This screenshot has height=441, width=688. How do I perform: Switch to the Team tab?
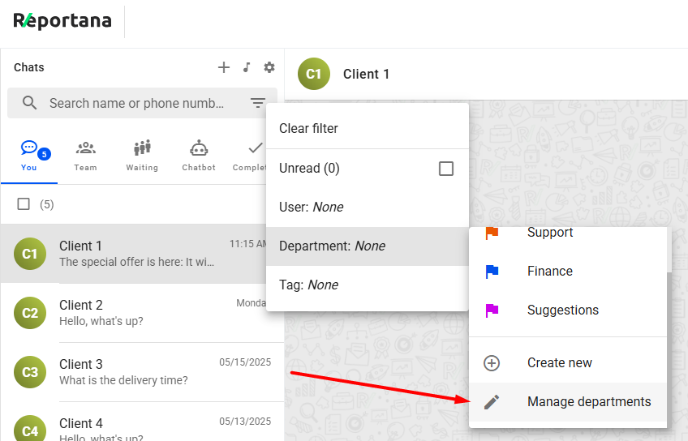click(85, 155)
